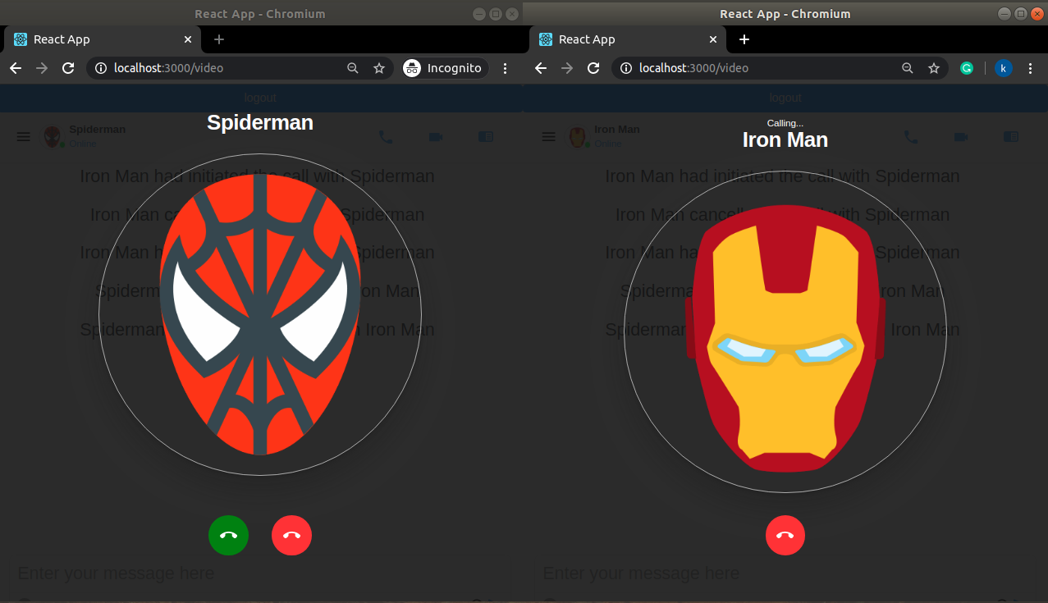Start voice call icon in left chat header
Image resolution: width=1048 pixels, height=603 pixels.
tap(386, 137)
